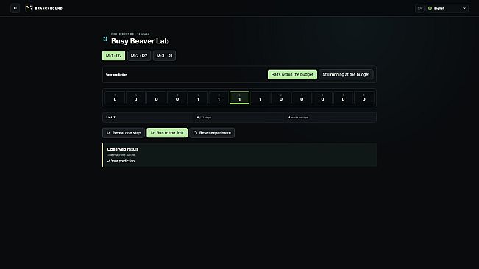Select the highlighted tape cell under the head

click(240, 98)
